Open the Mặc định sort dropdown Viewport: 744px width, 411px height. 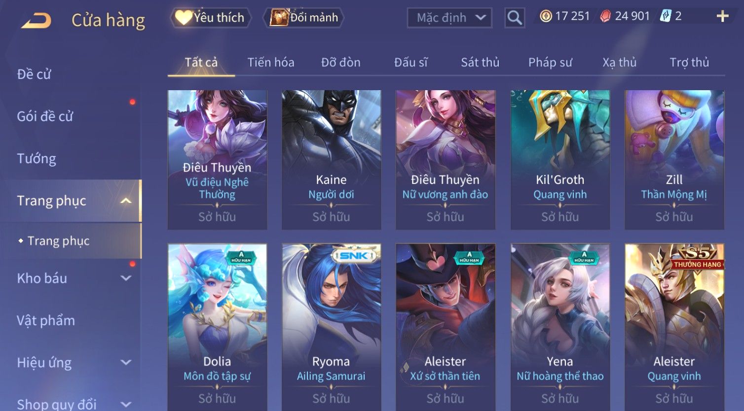(449, 18)
